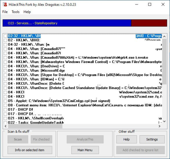Check the highlighted O2-32 HKLM BHO entry
This screenshot has width=170, height=159.
[5, 36]
